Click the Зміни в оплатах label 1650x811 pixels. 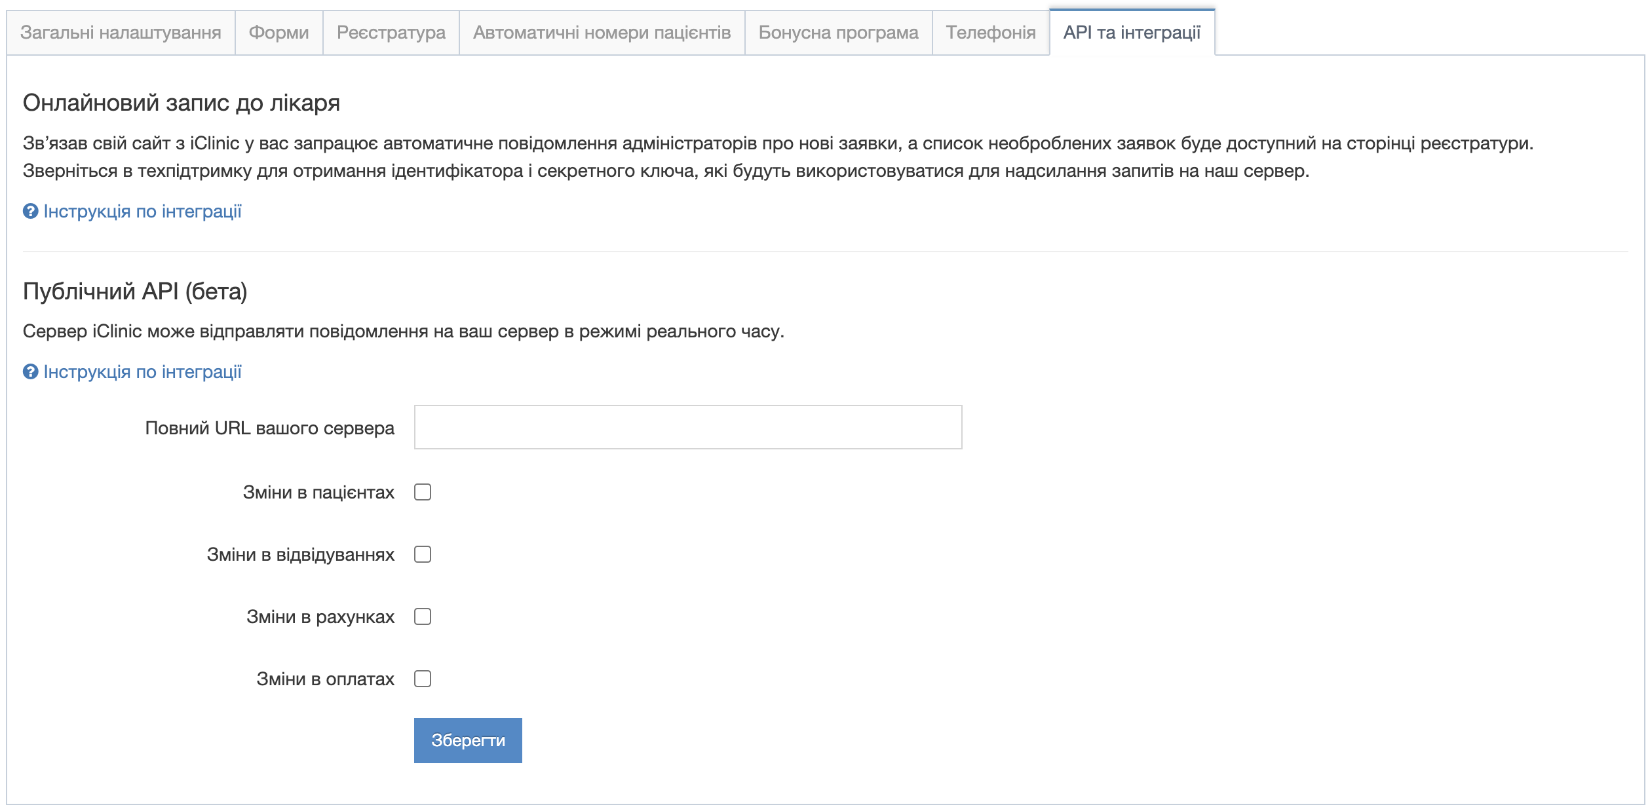click(325, 679)
